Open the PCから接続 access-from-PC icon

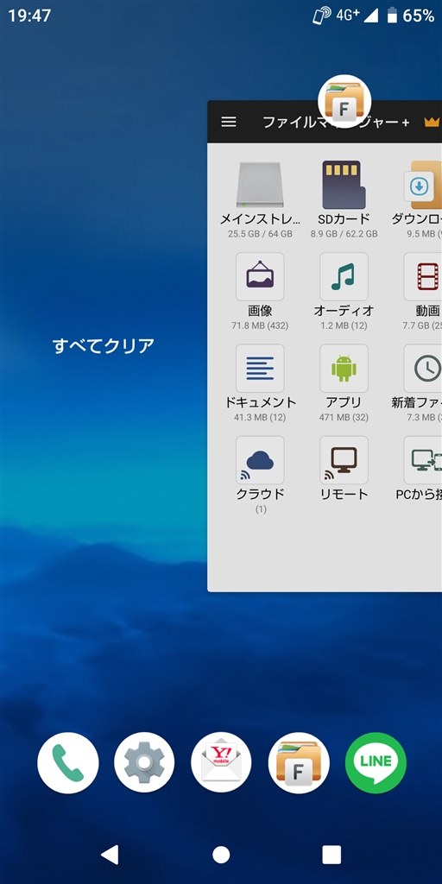point(423,460)
